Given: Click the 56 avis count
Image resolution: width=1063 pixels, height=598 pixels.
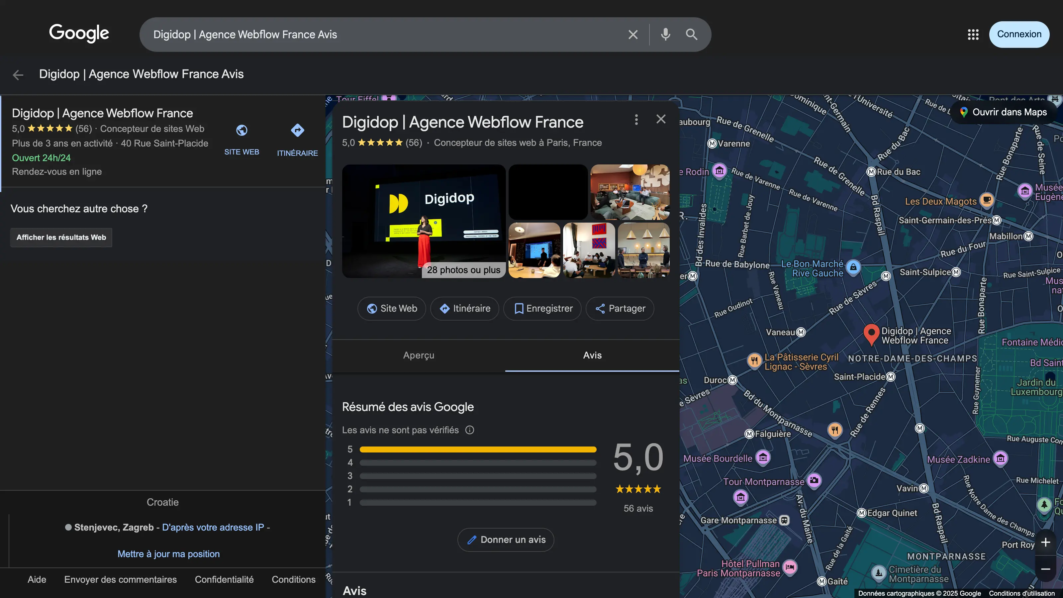Looking at the screenshot, I should pyautogui.click(x=638, y=508).
